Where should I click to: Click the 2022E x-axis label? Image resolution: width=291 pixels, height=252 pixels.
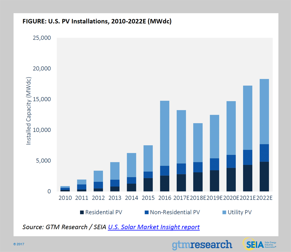pos(264,198)
